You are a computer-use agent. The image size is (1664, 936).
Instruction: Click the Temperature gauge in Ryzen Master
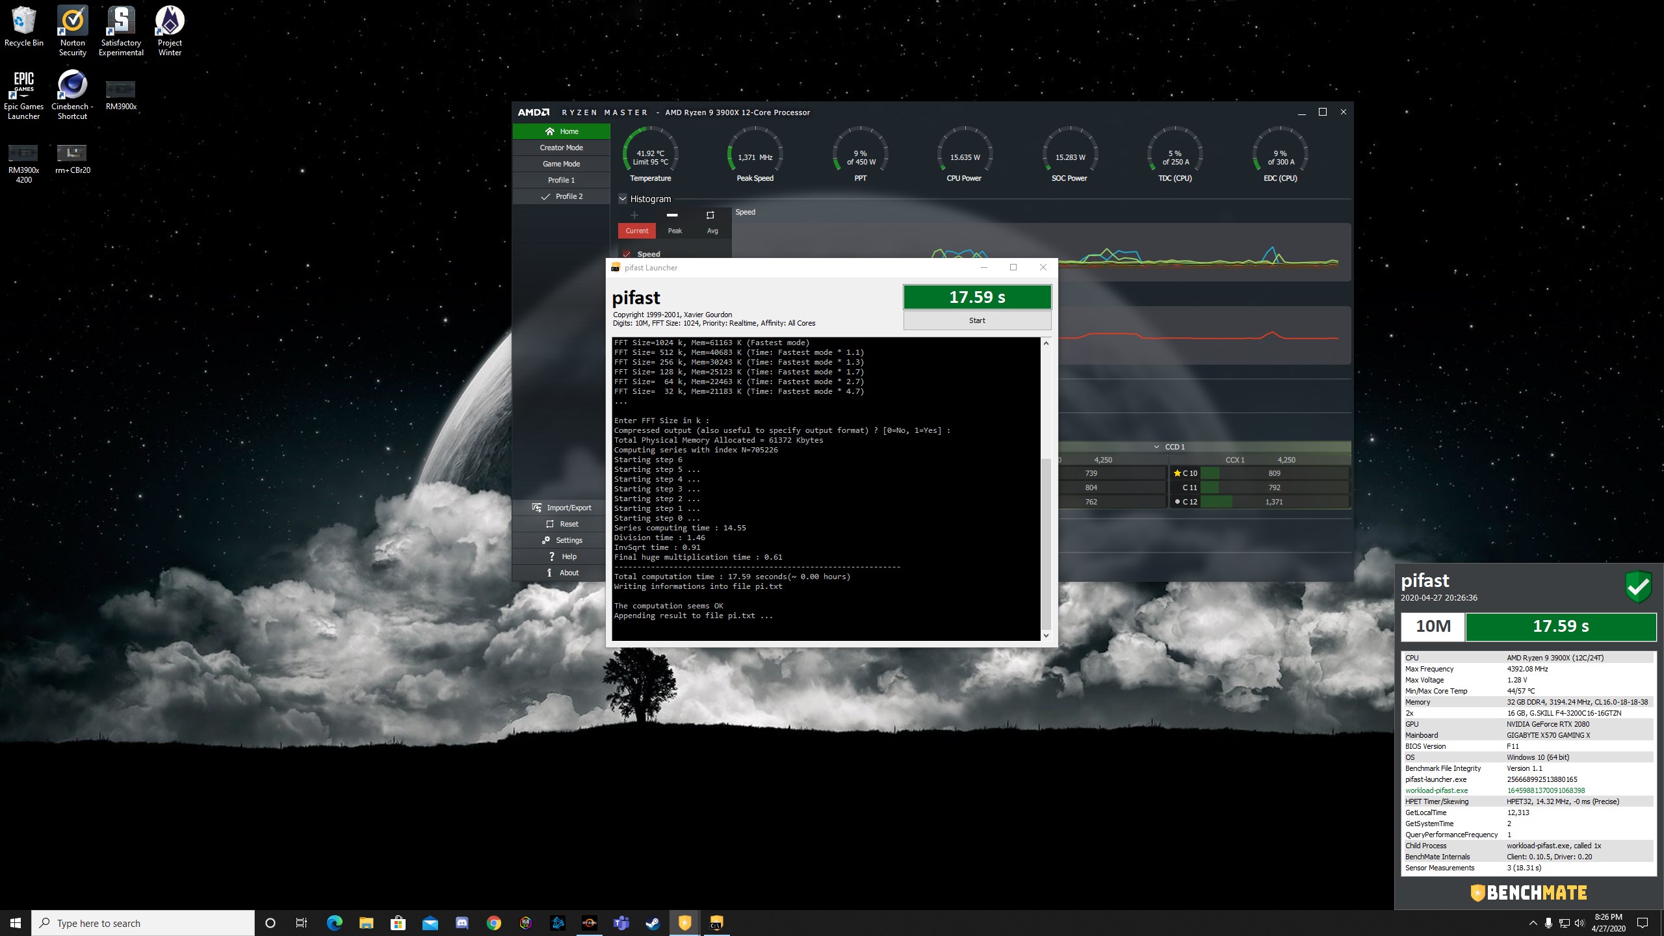click(x=650, y=155)
